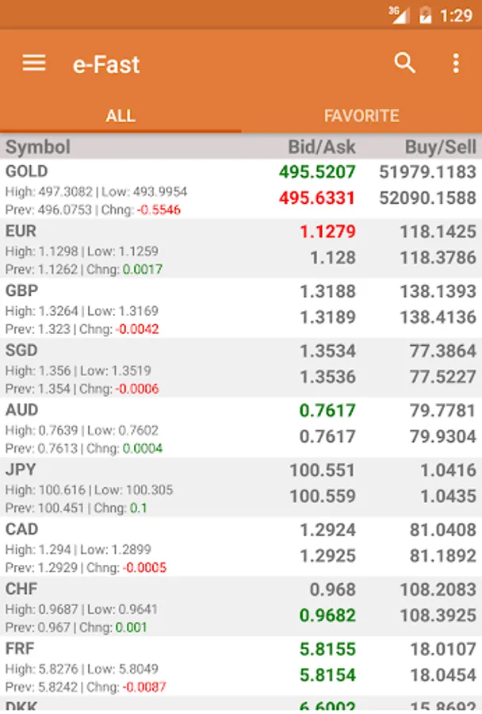This screenshot has height=714, width=482.
Task: Tap the 3G signal indicator
Action: (399, 14)
